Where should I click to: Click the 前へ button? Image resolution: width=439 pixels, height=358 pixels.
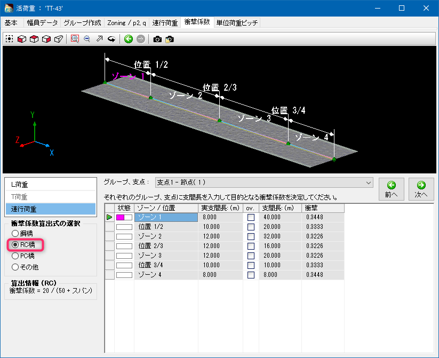(x=391, y=189)
